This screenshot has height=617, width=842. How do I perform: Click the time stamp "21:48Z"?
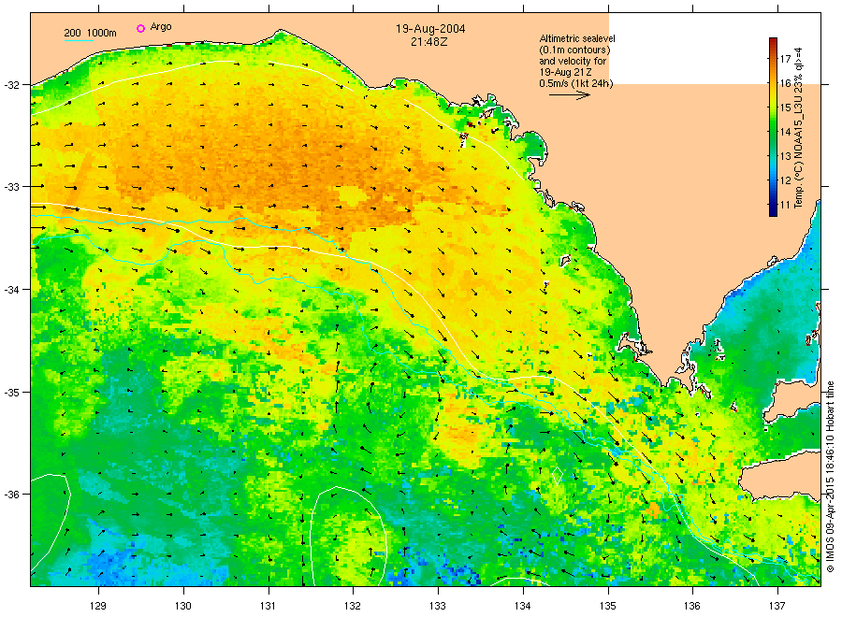(429, 41)
